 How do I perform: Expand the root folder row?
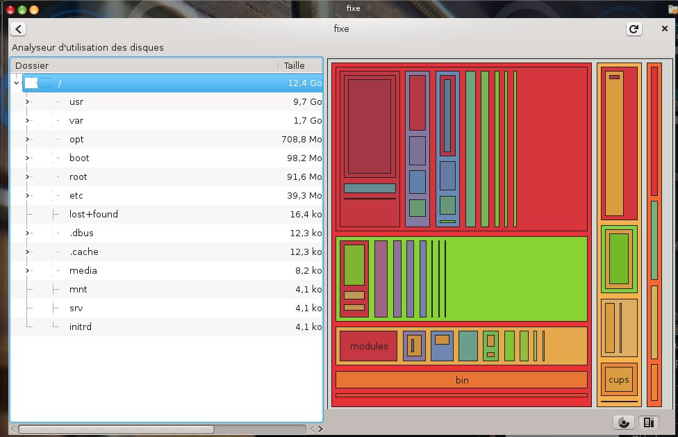tap(28, 176)
